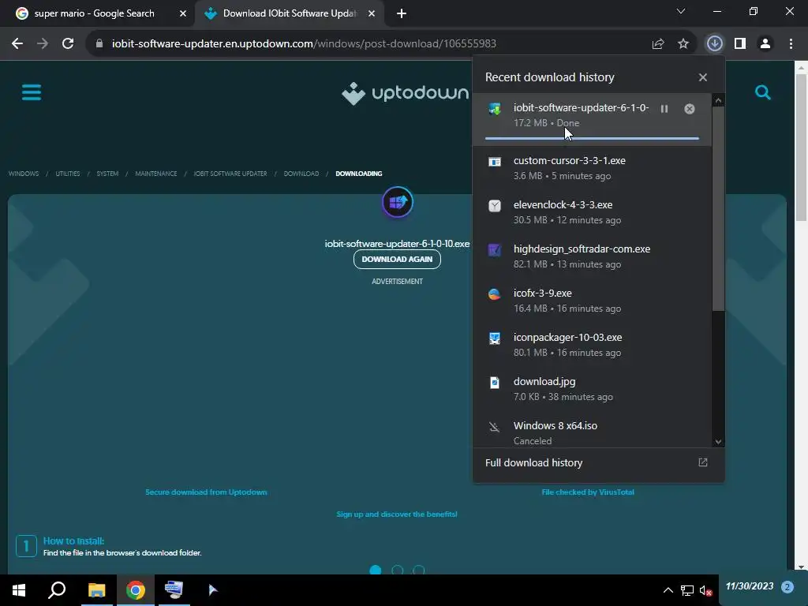Close the Download IObit tab
808x606 pixels.
[372, 13]
